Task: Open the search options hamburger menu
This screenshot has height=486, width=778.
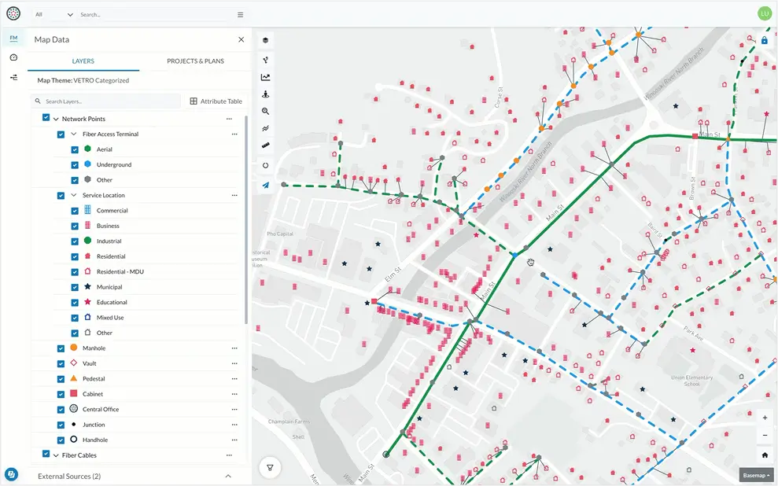Action: coord(240,15)
